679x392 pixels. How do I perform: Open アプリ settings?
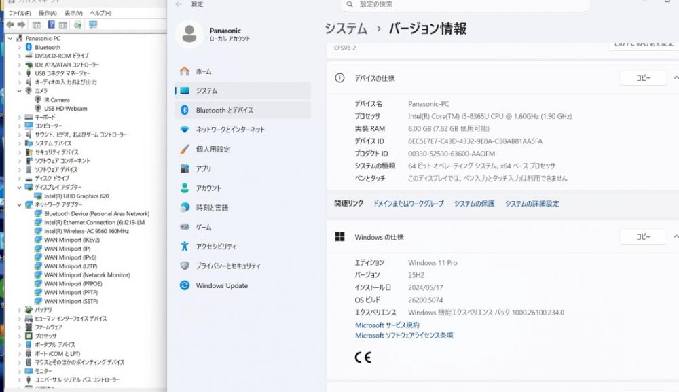coord(243,168)
